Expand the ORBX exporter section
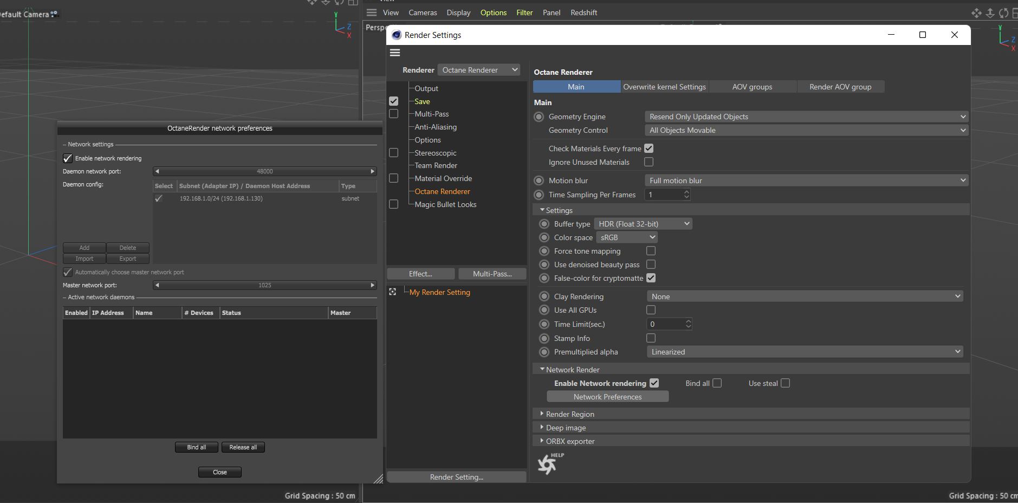1018x503 pixels. (x=751, y=441)
